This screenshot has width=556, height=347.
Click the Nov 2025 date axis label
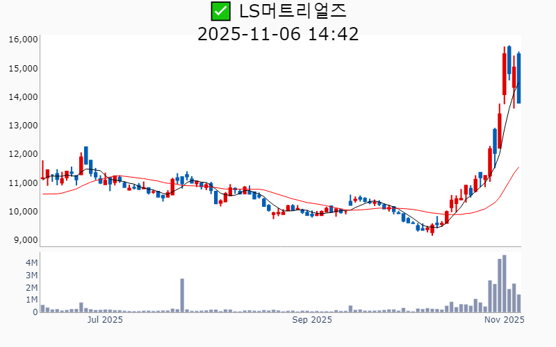[x=504, y=320]
